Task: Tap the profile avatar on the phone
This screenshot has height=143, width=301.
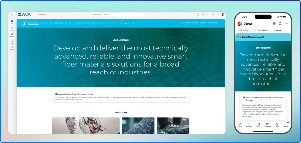Action: click(x=239, y=24)
